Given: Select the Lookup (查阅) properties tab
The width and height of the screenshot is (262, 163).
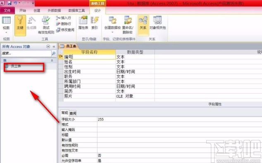Looking at the screenshot, I should click(73, 113).
